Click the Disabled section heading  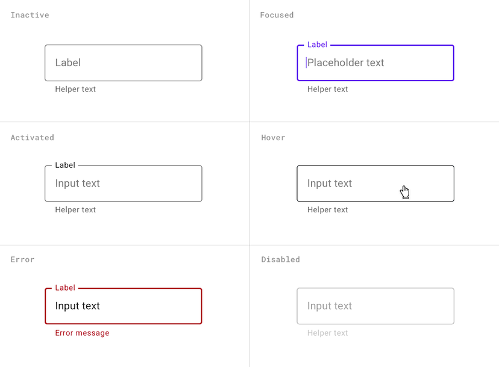pos(280,259)
